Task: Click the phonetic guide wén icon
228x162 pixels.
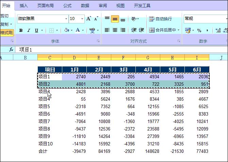Action: [92, 31]
